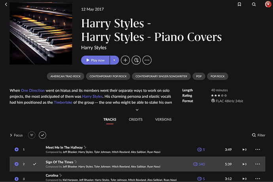Open more options for Carolina
Image resolution: width=273 pixels, height=182 pixels.
coord(258,178)
